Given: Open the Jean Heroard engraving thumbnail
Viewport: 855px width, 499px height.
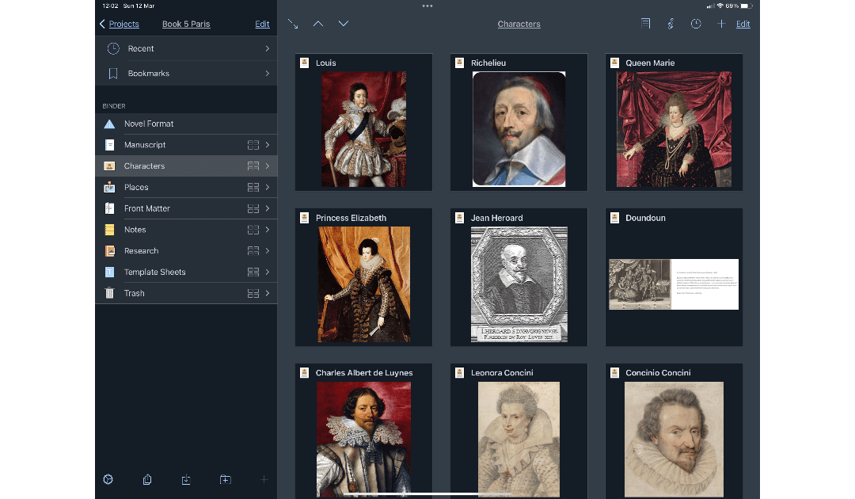Looking at the screenshot, I should tap(519, 284).
